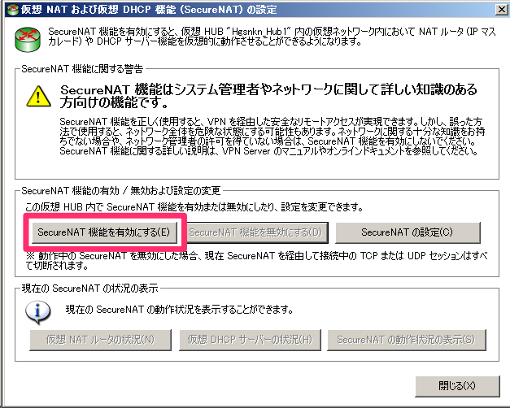Click the SecureNAT 機能を有効にする(E) button
The image size is (510, 408).
pyautogui.click(x=104, y=232)
